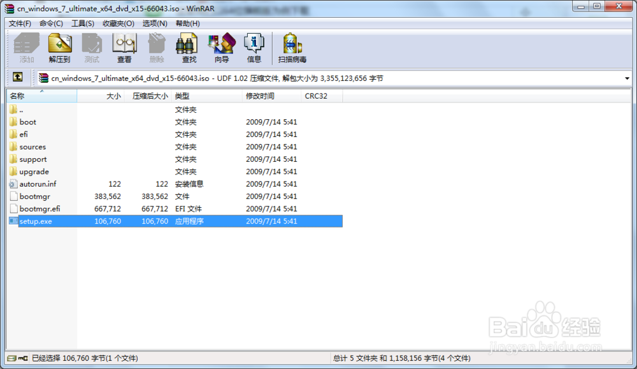This screenshot has width=637, height=369.
Task: Click the bootmgr.efi file icon
Action: coord(13,208)
